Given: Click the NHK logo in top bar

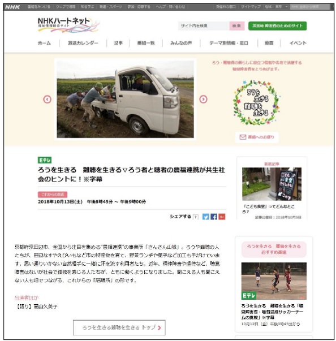Looking at the screenshot, I should [12, 7].
